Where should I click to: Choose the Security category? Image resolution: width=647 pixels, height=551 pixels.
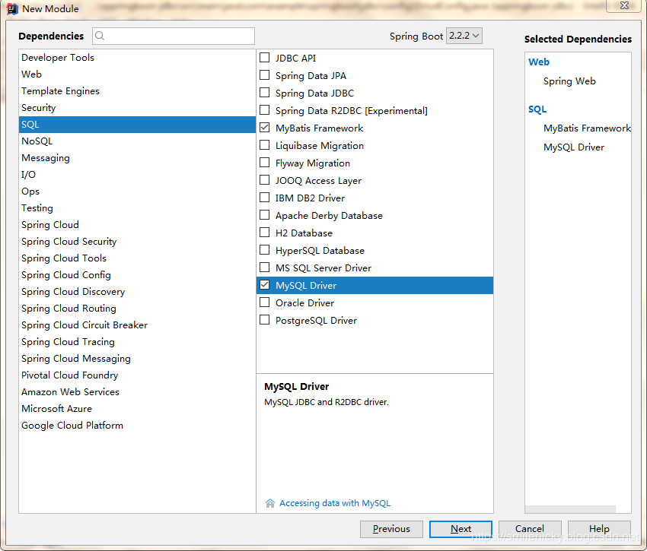click(137, 108)
